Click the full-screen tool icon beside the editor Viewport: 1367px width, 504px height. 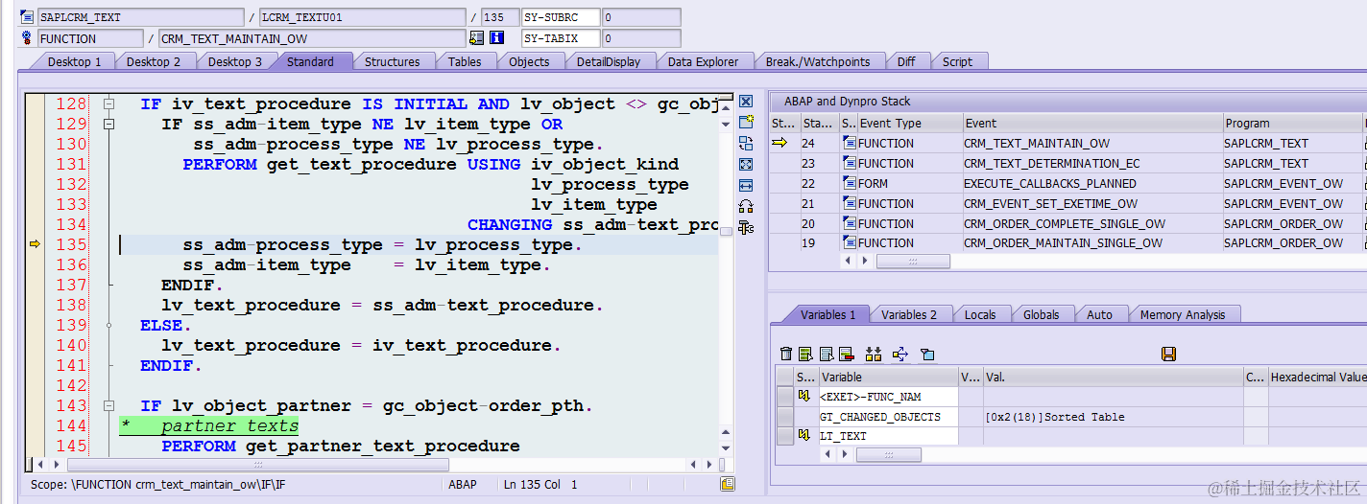tap(746, 165)
